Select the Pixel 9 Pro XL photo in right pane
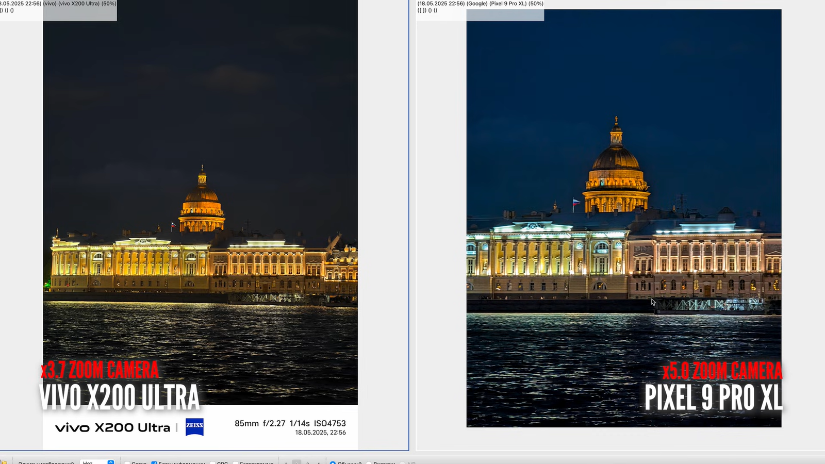 click(x=624, y=218)
